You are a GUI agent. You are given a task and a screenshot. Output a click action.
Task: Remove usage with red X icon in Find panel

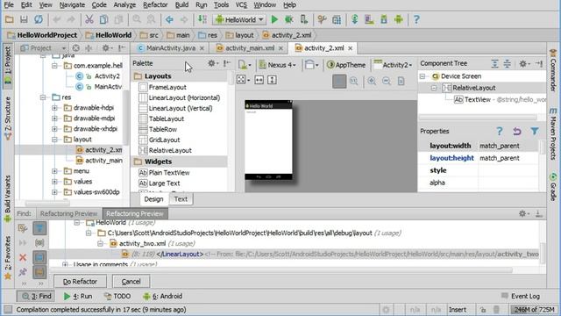[x=23, y=257]
